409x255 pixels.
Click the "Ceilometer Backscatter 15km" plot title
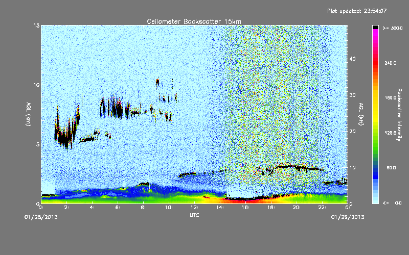[194, 21]
